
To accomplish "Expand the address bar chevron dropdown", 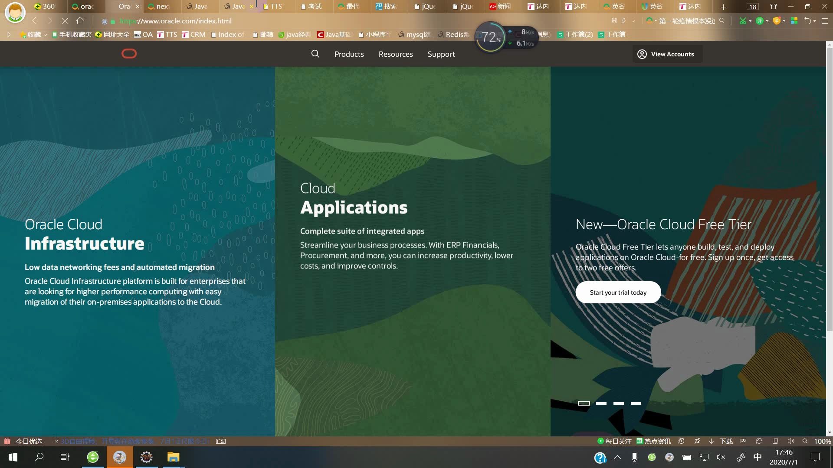I will coord(633,21).
